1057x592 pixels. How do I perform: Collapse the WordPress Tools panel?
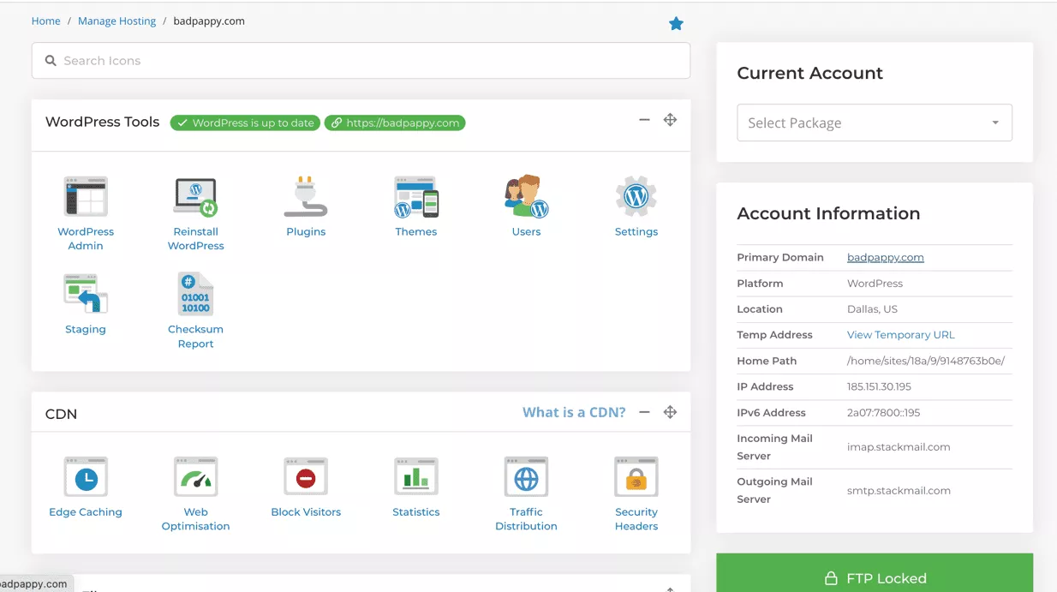[x=644, y=120]
